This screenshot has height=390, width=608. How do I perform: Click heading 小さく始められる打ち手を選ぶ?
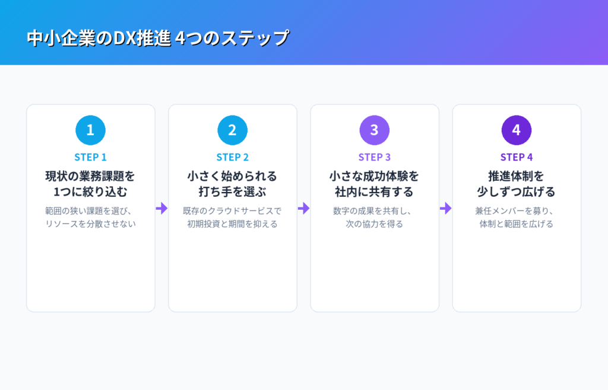[x=232, y=184]
